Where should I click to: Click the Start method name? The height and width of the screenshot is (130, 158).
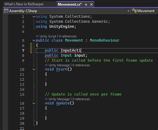tap(62, 69)
